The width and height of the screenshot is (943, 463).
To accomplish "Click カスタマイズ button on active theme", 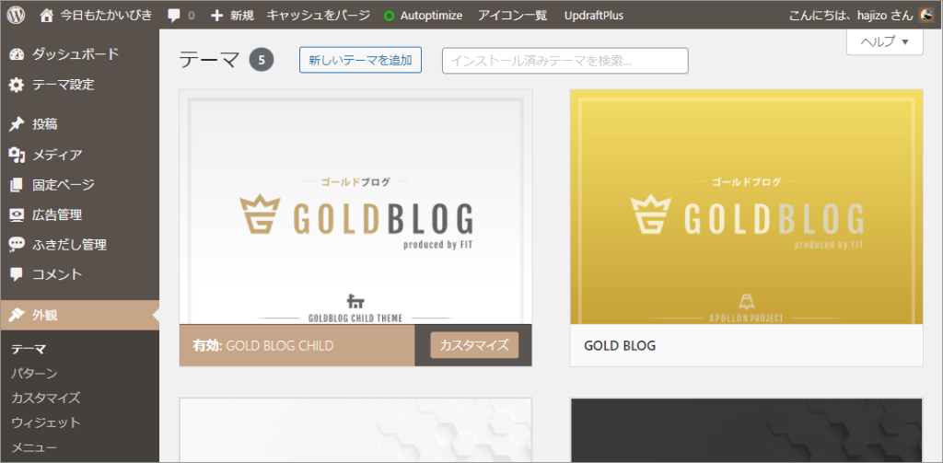I will click(474, 346).
